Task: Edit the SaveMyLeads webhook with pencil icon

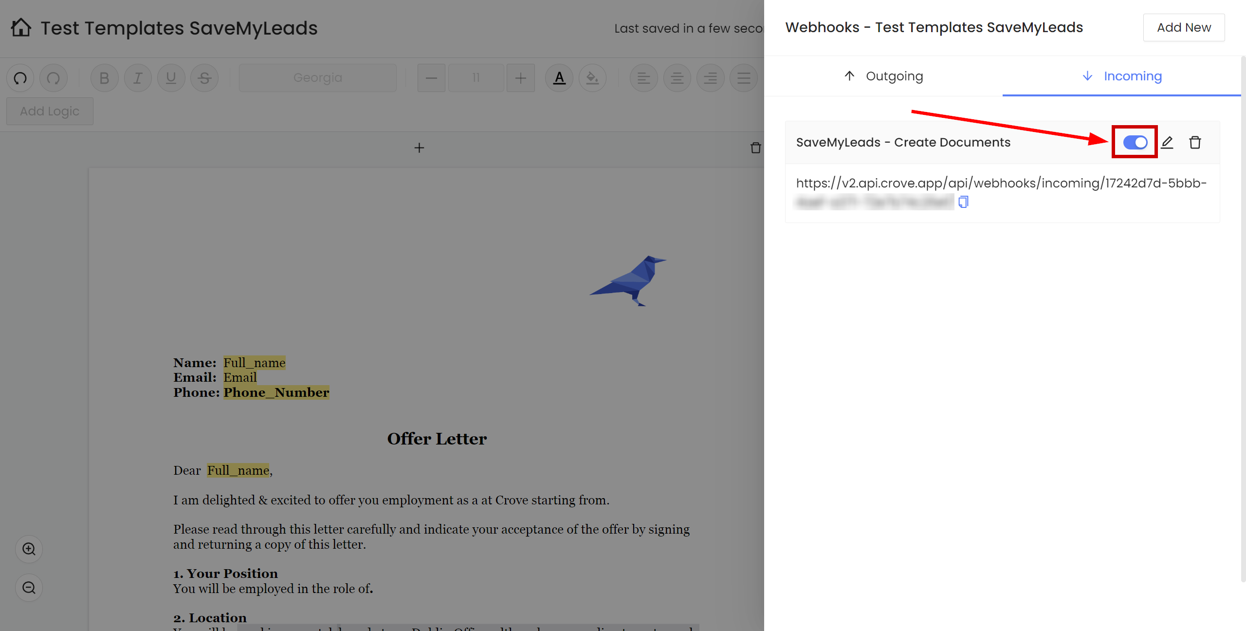Action: point(1167,142)
